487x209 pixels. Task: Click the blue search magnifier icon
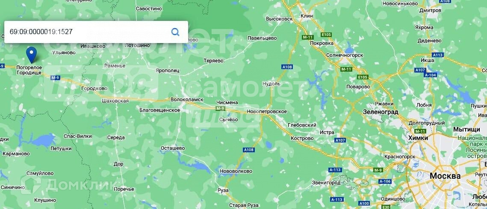tap(175, 32)
